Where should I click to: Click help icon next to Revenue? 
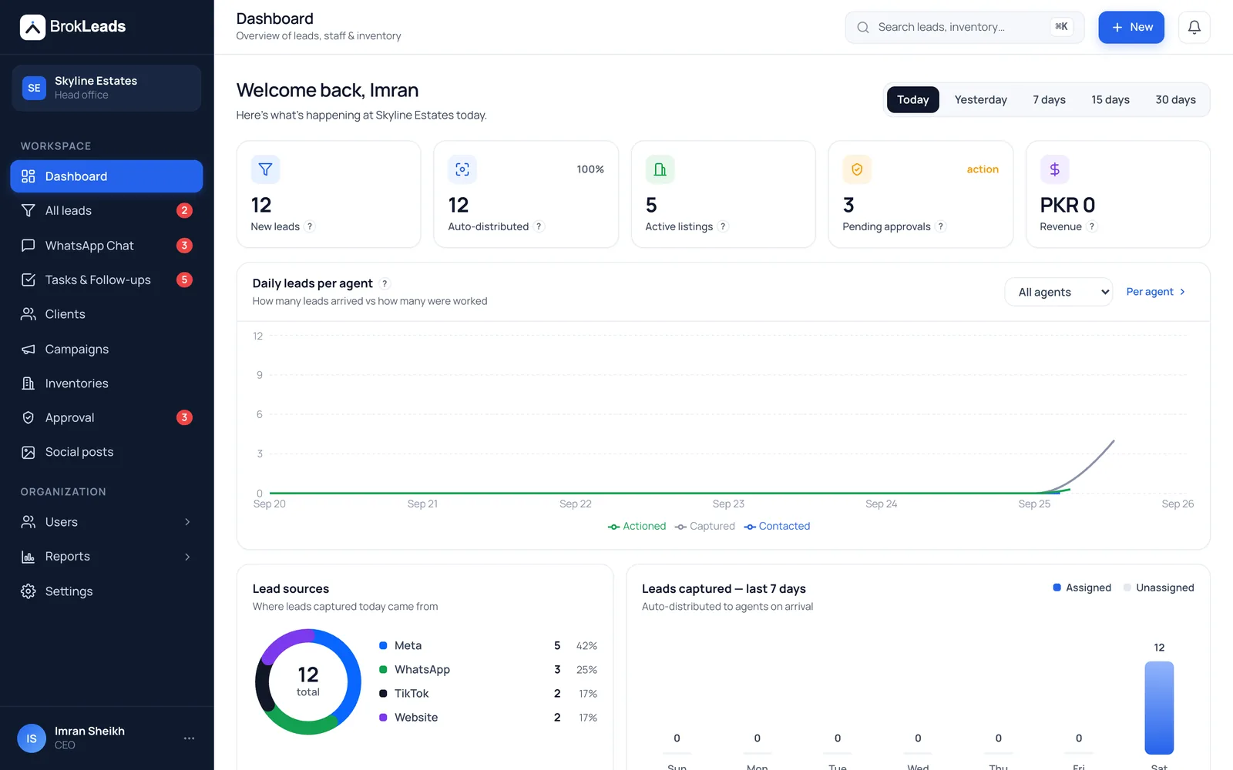[x=1092, y=226]
